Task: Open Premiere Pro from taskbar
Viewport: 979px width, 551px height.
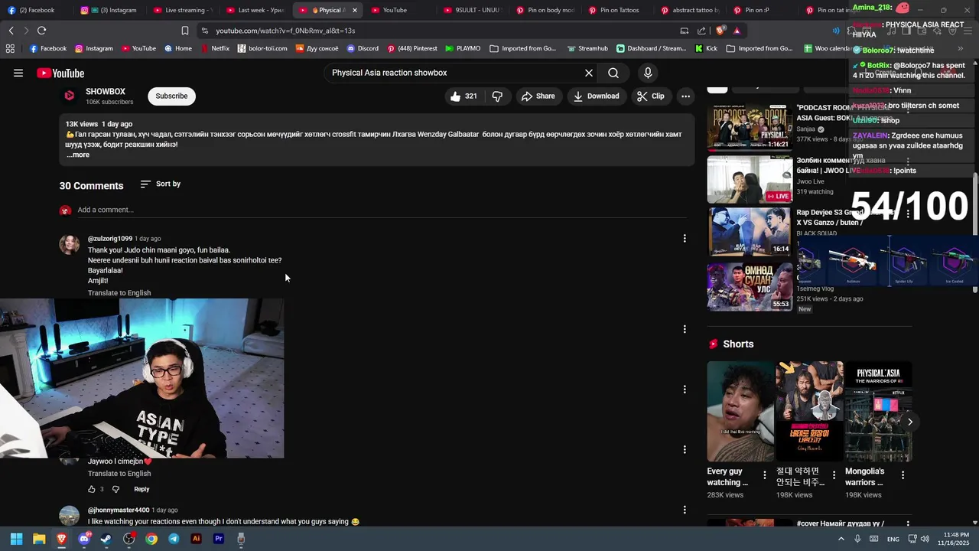Action: [x=219, y=539]
